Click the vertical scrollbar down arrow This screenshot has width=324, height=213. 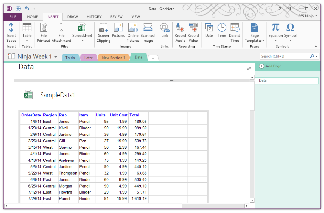point(252,200)
